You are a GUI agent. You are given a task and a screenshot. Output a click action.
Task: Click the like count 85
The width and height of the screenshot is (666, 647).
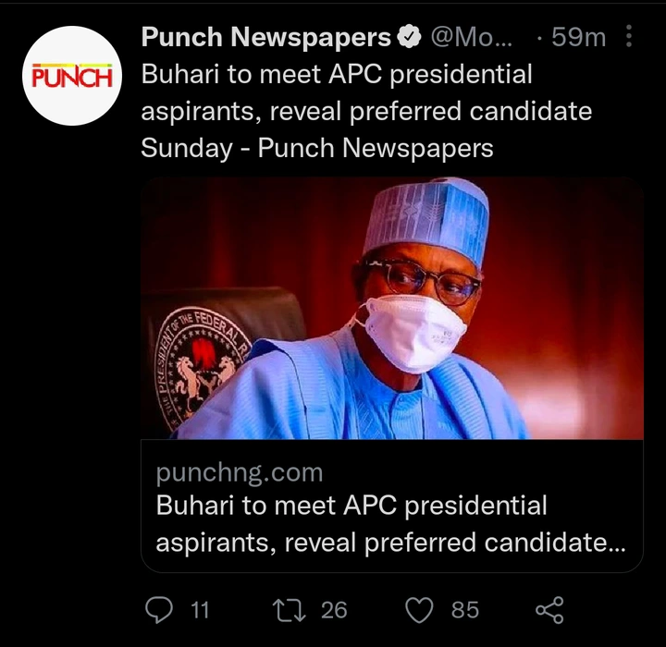465,609
